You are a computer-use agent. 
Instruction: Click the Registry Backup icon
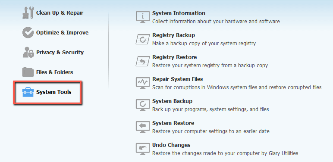[x=142, y=39]
